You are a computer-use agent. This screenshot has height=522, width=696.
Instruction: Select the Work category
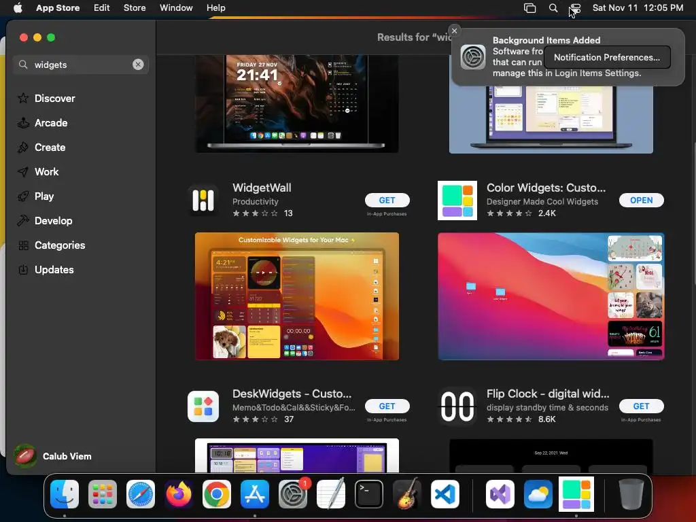coord(38,171)
